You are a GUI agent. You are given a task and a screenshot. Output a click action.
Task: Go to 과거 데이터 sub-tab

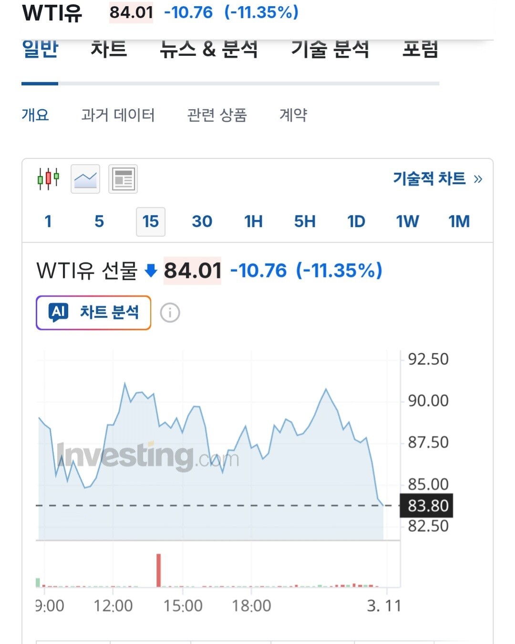(118, 115)
